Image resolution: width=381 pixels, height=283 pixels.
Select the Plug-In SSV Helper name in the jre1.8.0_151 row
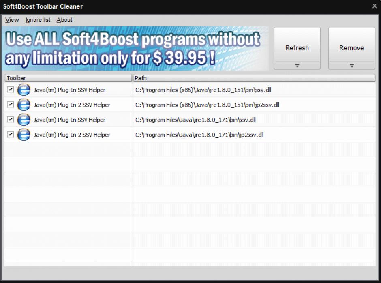pos(69,90)
